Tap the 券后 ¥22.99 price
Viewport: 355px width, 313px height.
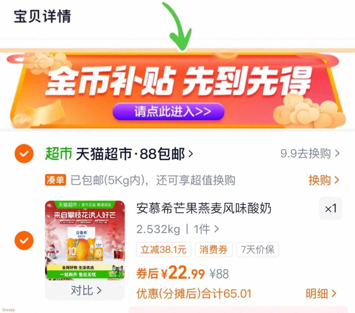coord(171,273)
